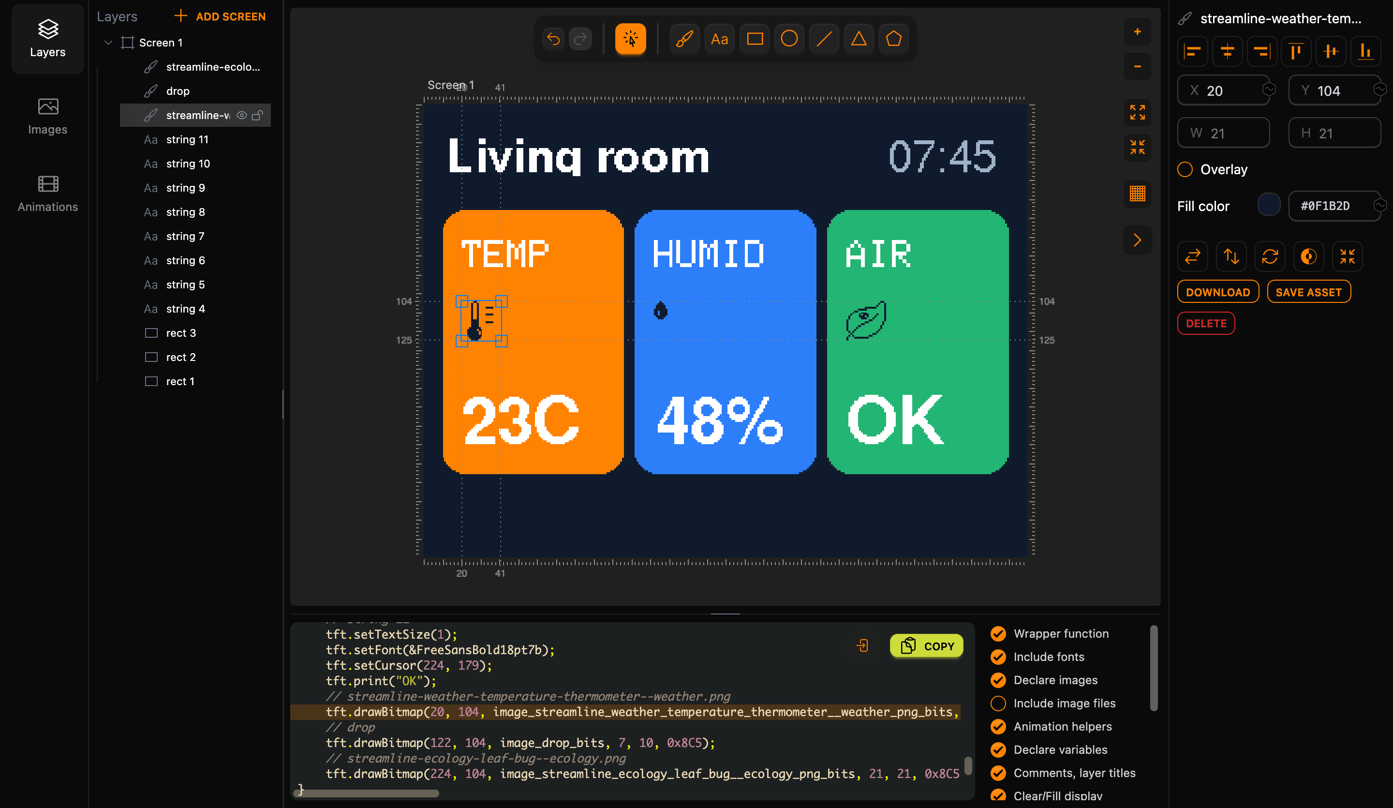1393x808 pixels.
Task: Select the Paint brush tool
Action: click(684, 39)
